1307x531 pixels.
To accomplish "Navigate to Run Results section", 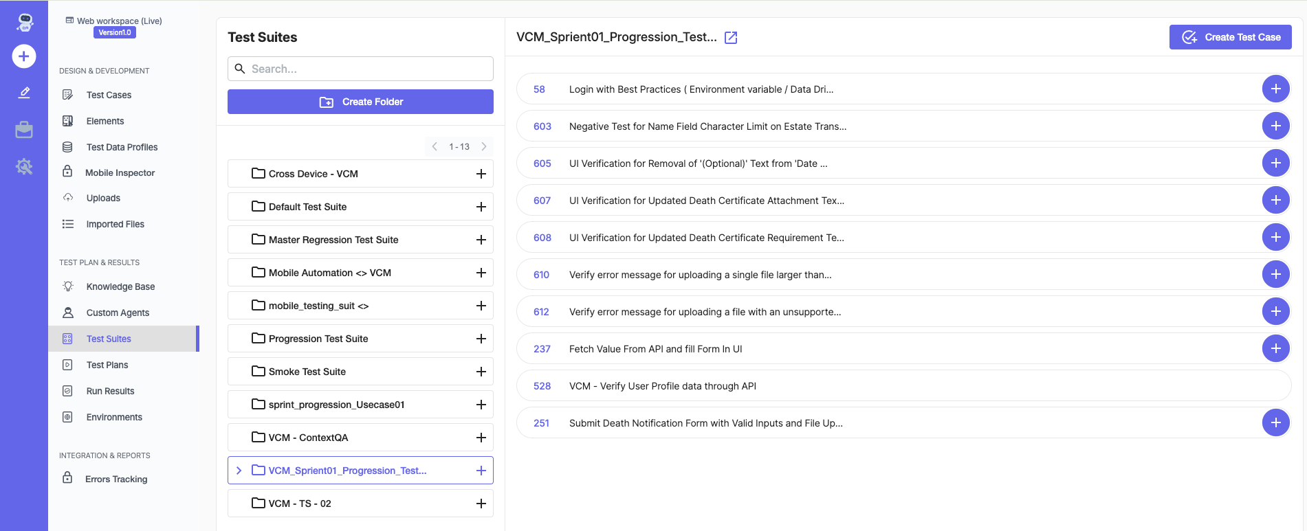I will pos(110,391).
